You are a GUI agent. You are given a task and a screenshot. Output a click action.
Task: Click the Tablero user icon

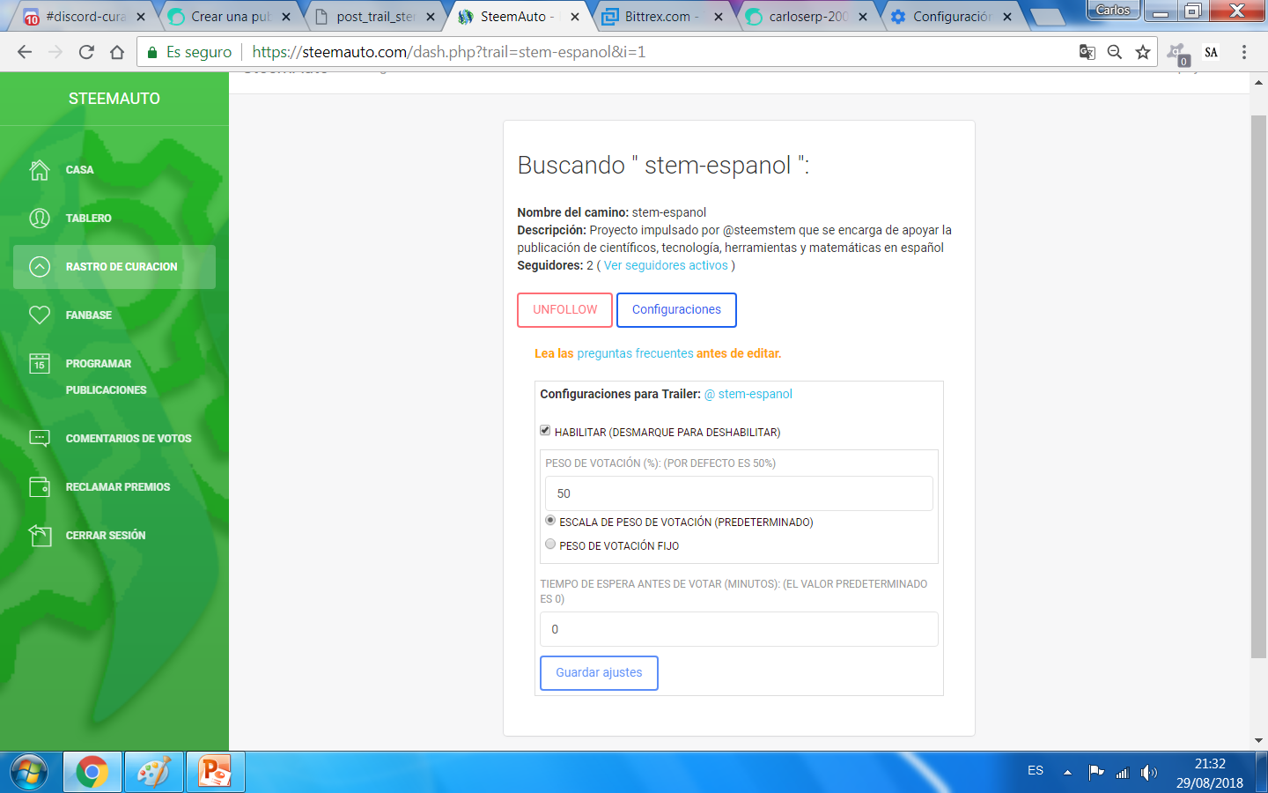(x=40, y=219)
